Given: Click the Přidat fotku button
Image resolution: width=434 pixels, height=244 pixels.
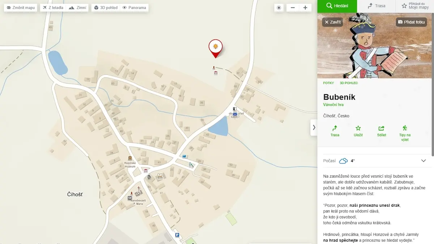Looking at the screenshot, I should [411, 22].
